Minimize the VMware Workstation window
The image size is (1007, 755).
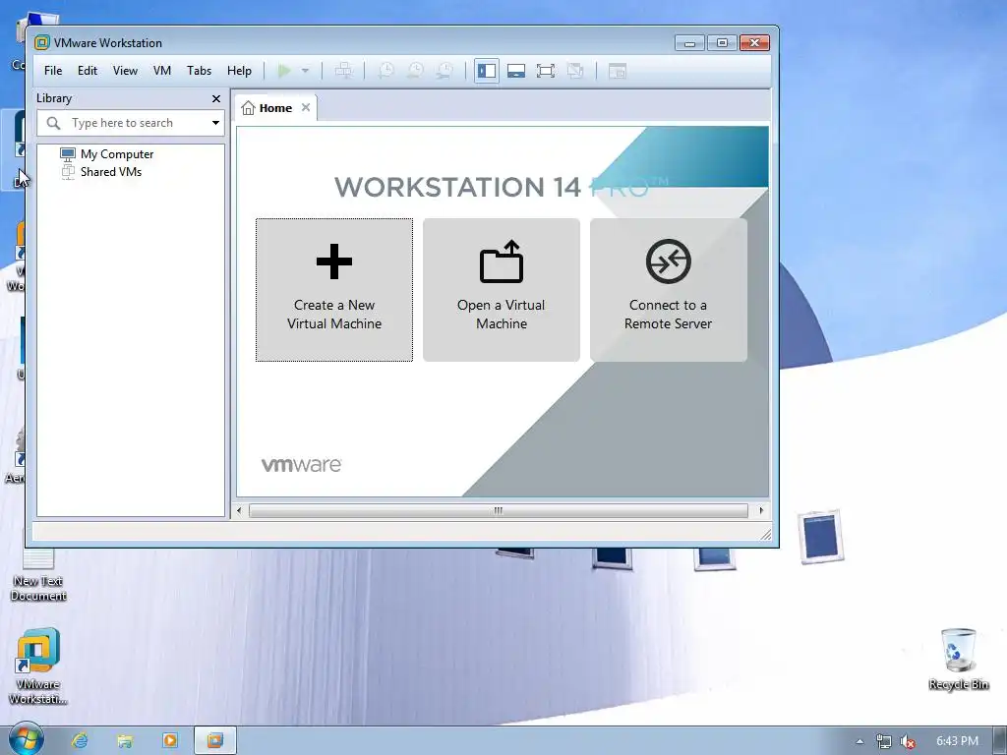point(689,43)
